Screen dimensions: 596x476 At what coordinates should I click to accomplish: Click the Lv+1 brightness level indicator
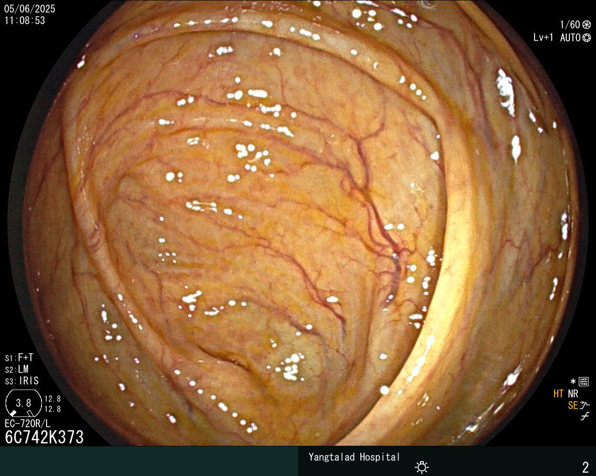click(543, 38)
